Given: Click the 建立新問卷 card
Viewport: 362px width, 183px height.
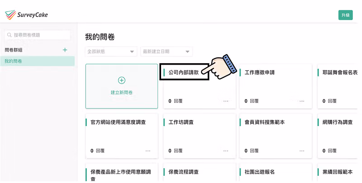Looking at the screenshot, I should tap(122, 86).
